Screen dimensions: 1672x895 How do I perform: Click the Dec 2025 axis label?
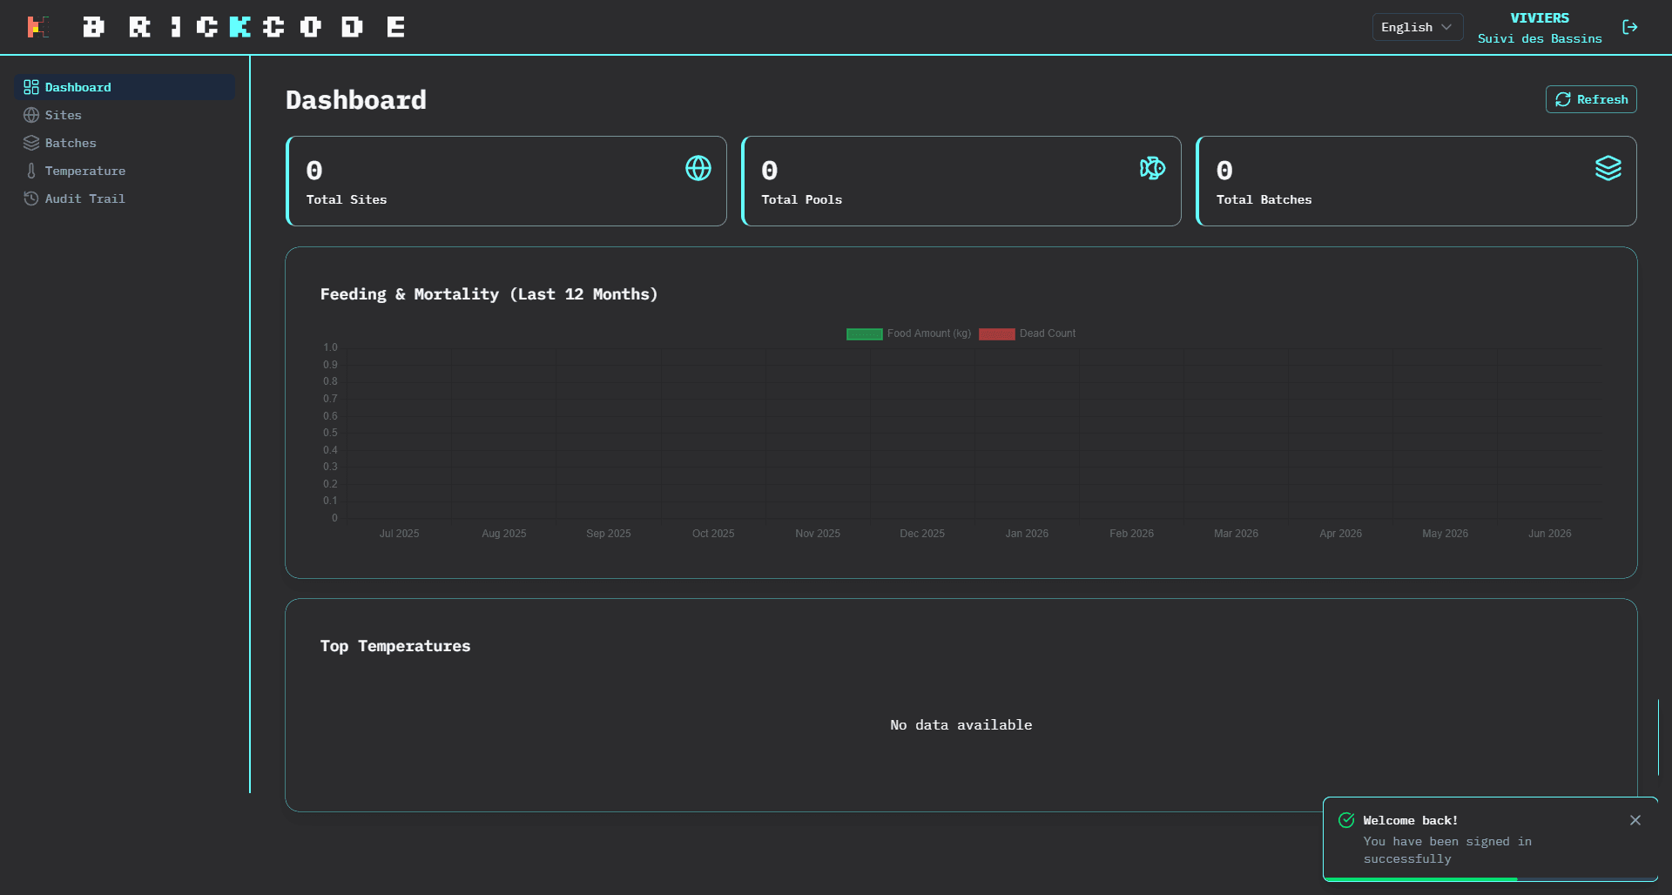(x=922, y=534)
